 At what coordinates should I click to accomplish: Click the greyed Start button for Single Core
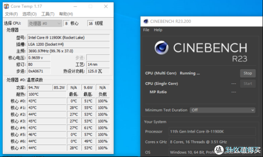[248, 84]
